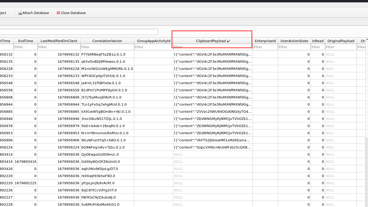Select cell QyDEwpotiz0D9m/c.0
The width and height of the screenshot is (368, 207).
107,154
